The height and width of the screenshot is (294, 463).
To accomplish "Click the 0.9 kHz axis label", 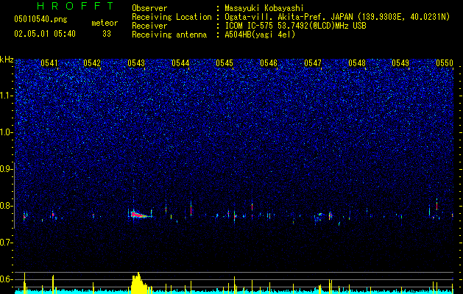I will pos(6,169).
